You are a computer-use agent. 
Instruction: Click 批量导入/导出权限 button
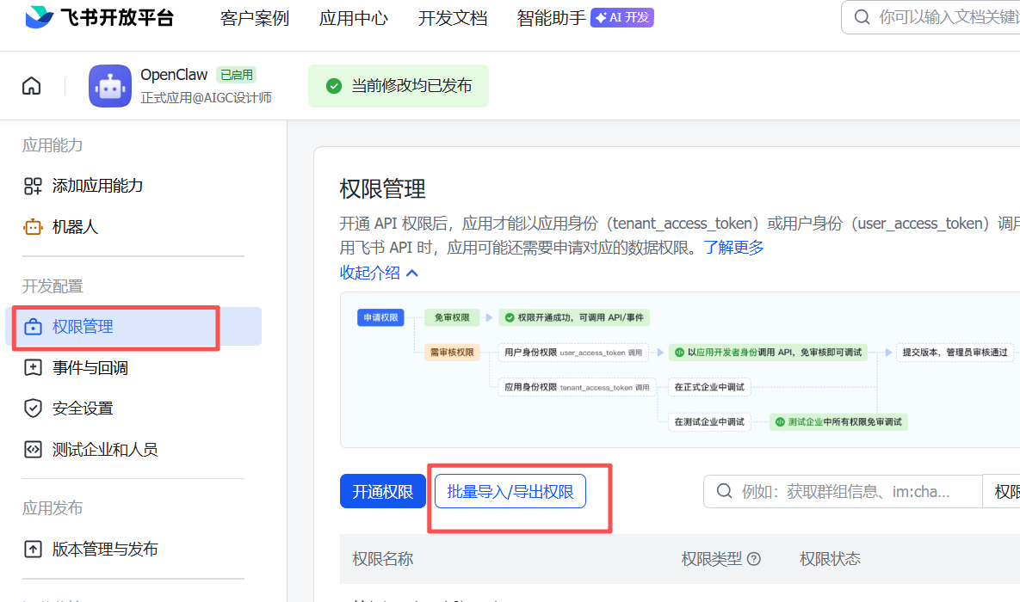[x=510, y=492]
